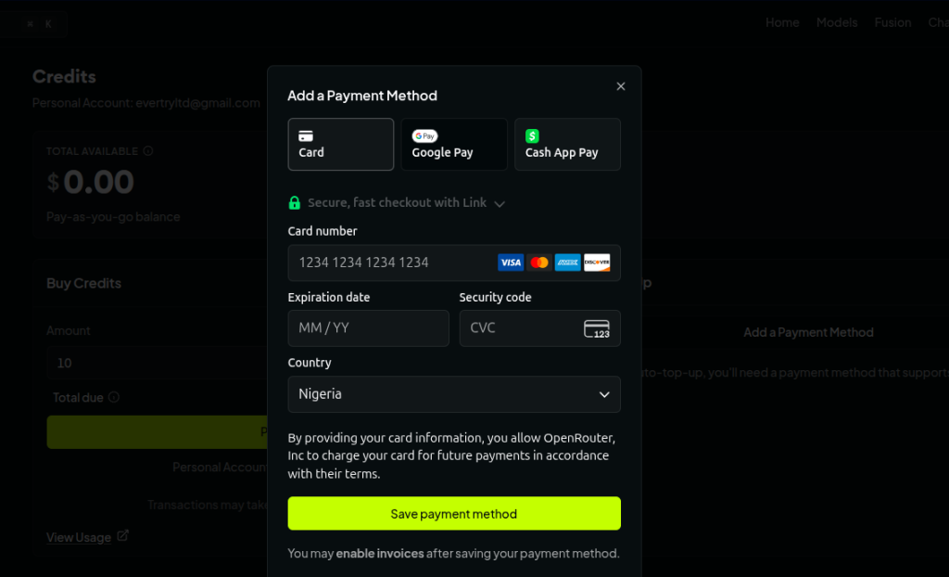
Task: Click the search shortcut box top-left
Action: point(33,24)
